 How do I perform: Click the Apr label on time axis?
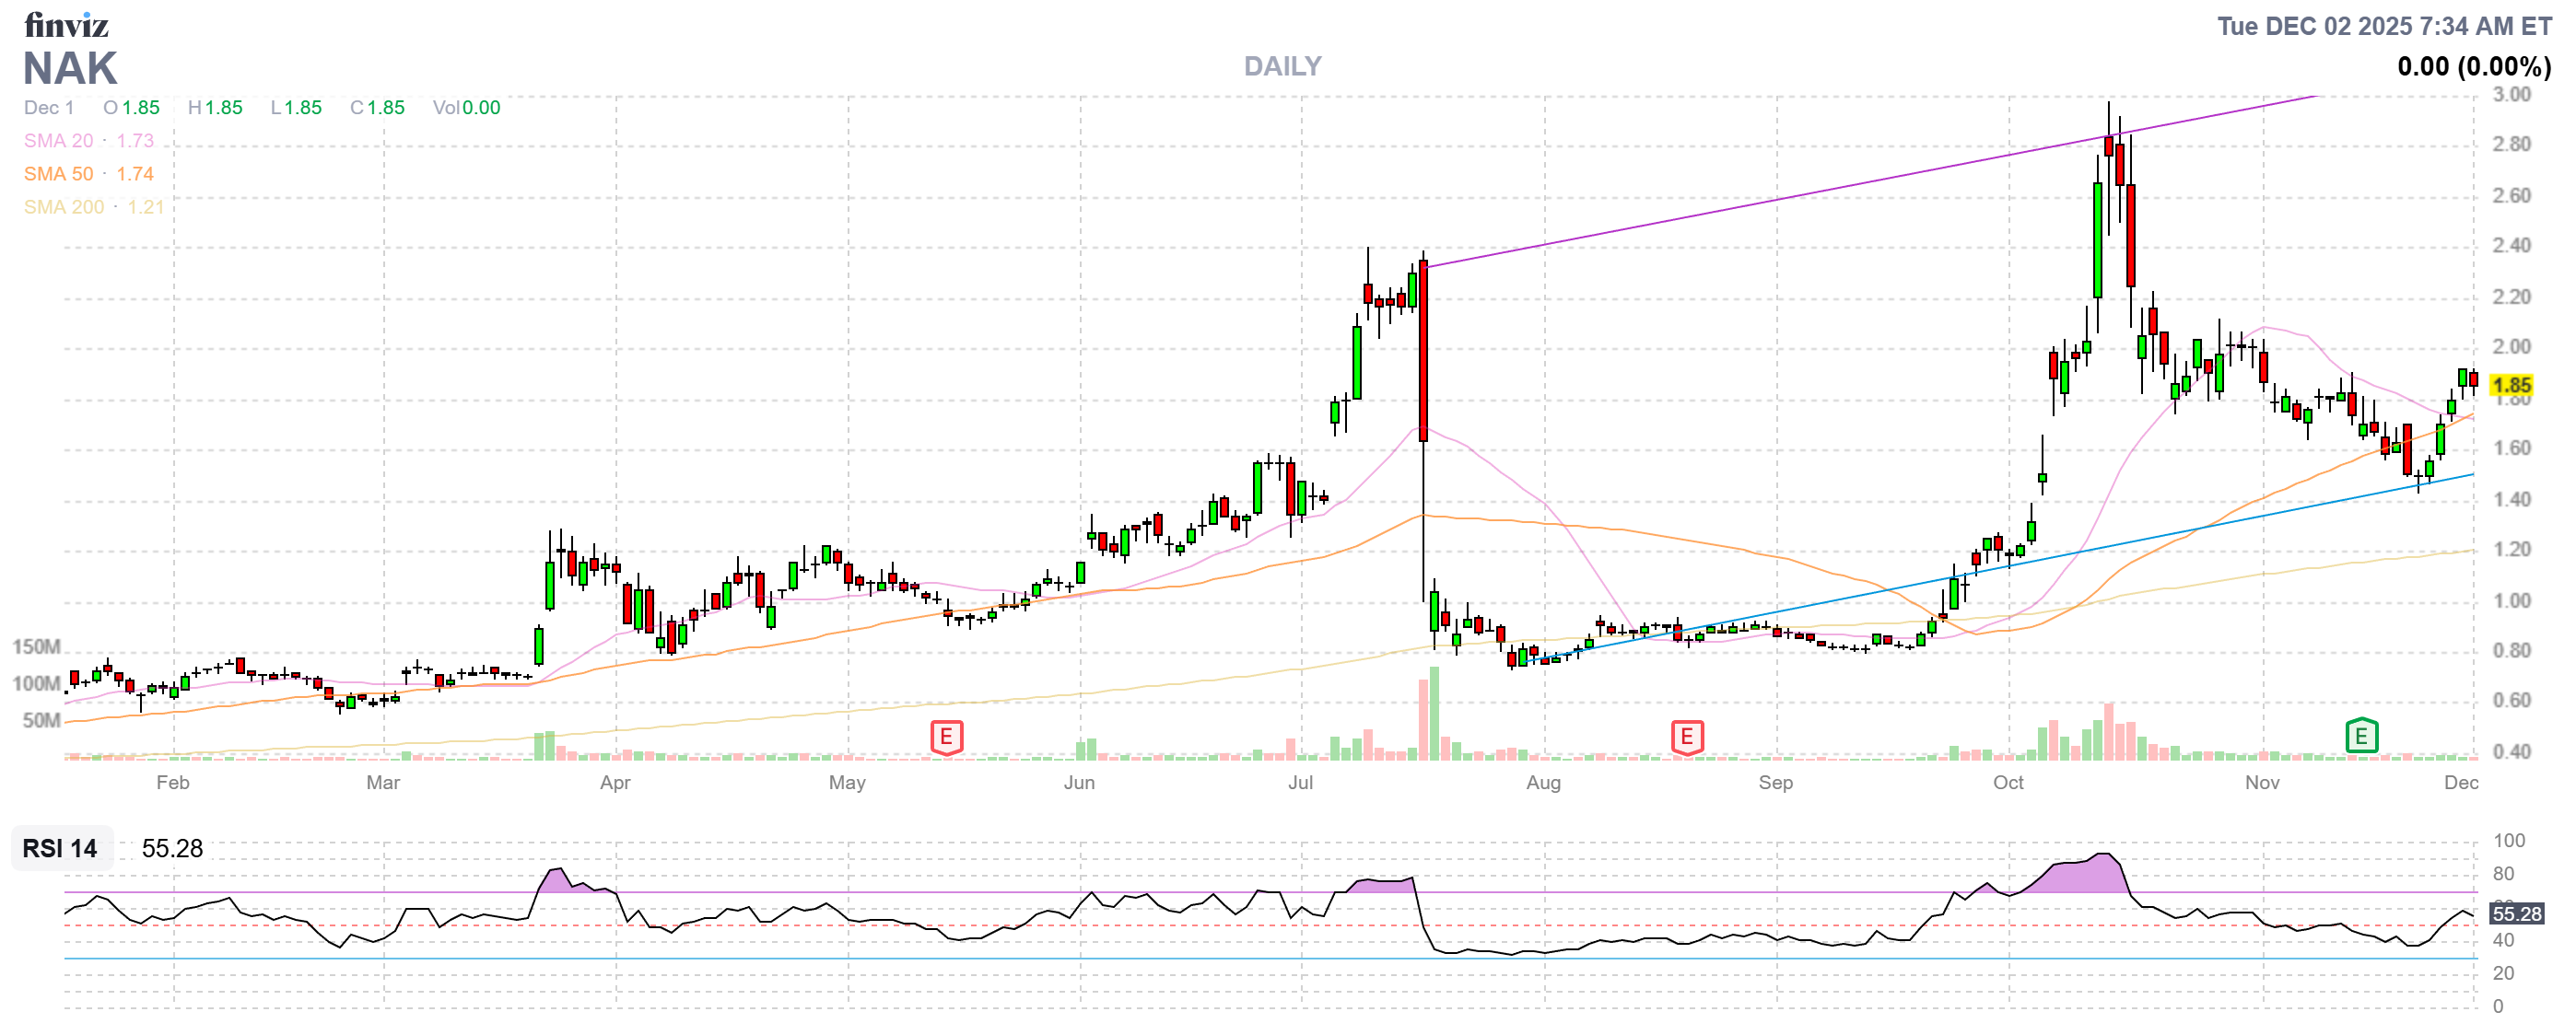[x=615, y=783]
